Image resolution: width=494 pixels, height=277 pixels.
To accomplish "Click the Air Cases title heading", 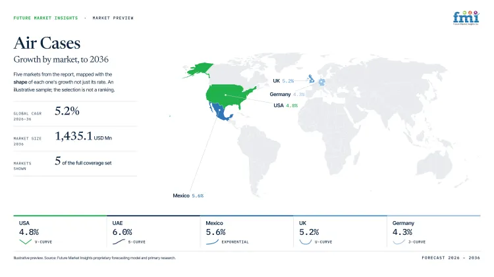I will click(47, 43).
